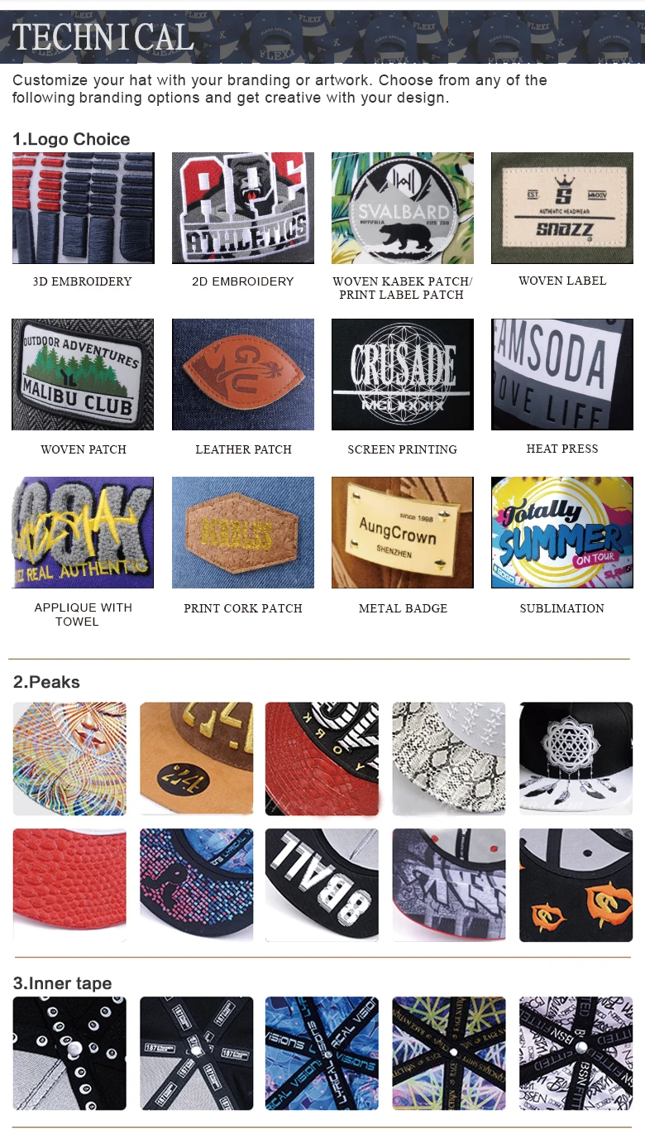Select the dreamcatcher design peak image
Viewport: 645px width, 1138px height.
coord(576,759)
